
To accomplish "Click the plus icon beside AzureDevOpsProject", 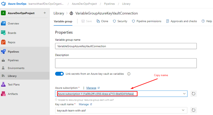I will point(45,13).
